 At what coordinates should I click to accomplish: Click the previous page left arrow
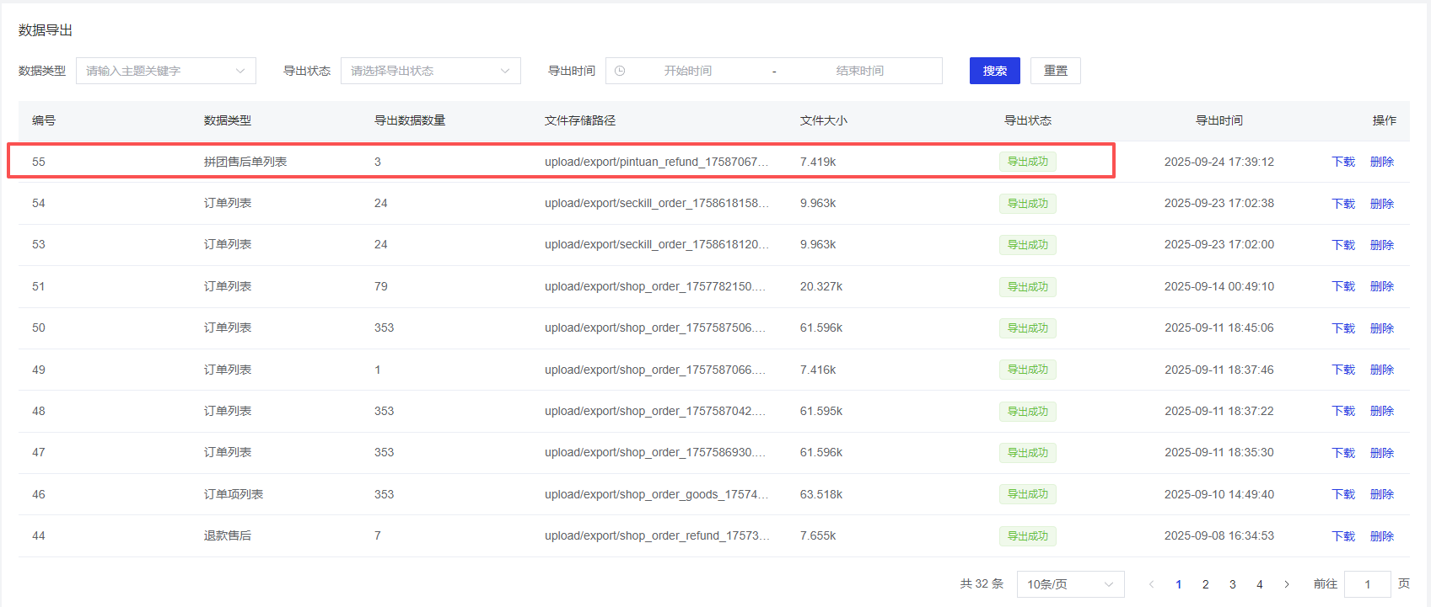(x=1151, y=584)
